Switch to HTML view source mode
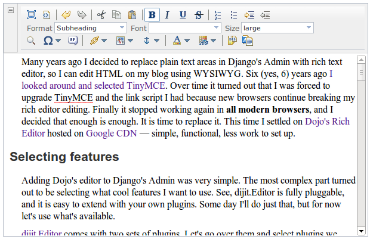 [x=47, y=15]
